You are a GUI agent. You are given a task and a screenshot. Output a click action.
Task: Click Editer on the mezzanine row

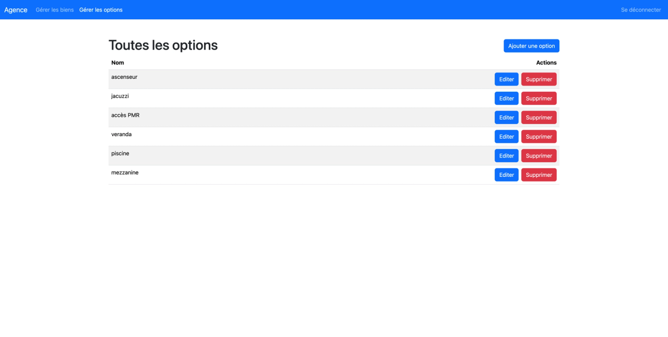click(506, 175)
